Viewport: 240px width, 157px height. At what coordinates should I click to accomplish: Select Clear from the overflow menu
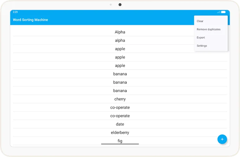coord(211,21)
